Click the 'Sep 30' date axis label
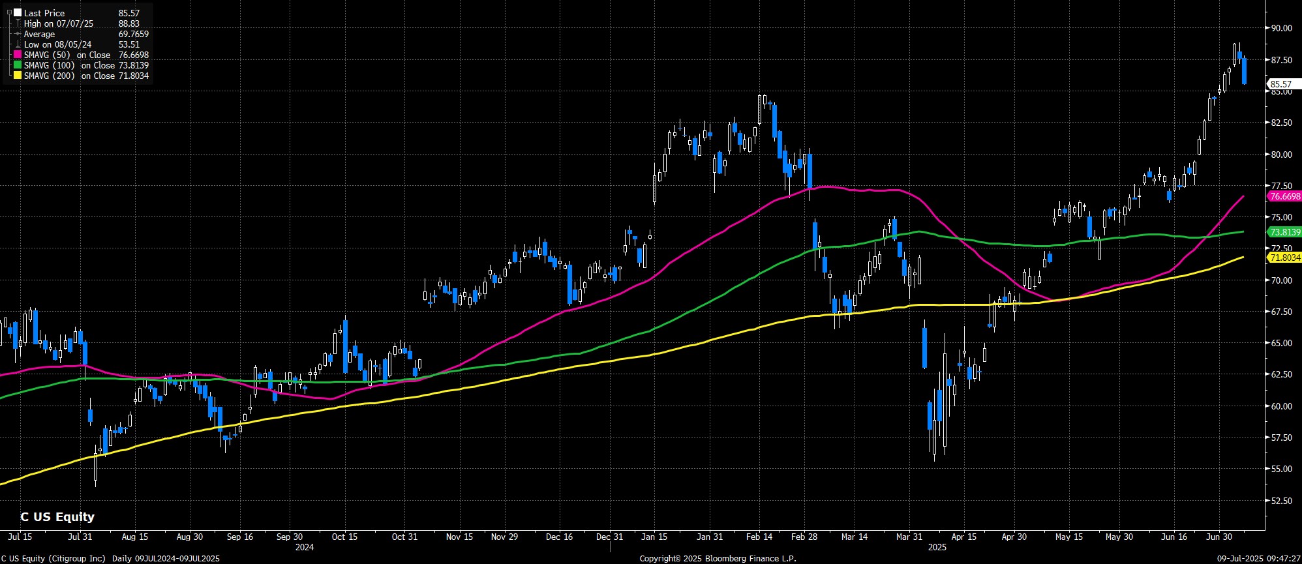 pyautogui.click(x=289, y=537)
